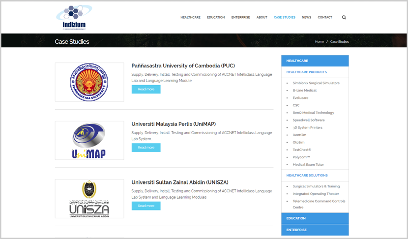Click Read more for Paññasastra University
This screenshot has height=239, width=408.
146,90
